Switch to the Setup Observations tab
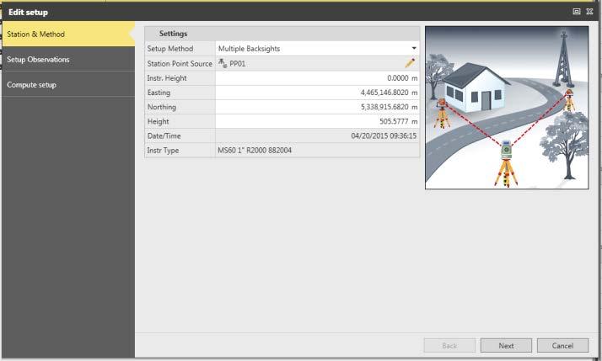Screen dimensions: 602x361 (68, 60)
